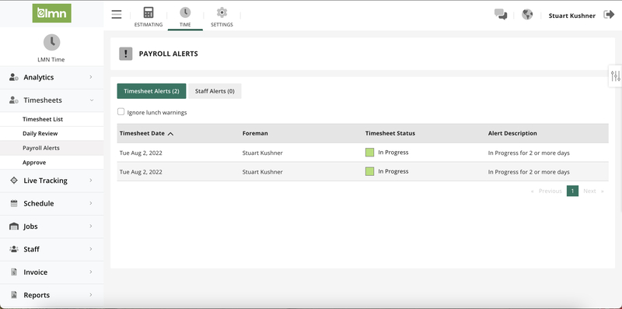This screenshot has width=622, height=309.
Task: Click the Timesheet Status column header
Action: (390, 133)
